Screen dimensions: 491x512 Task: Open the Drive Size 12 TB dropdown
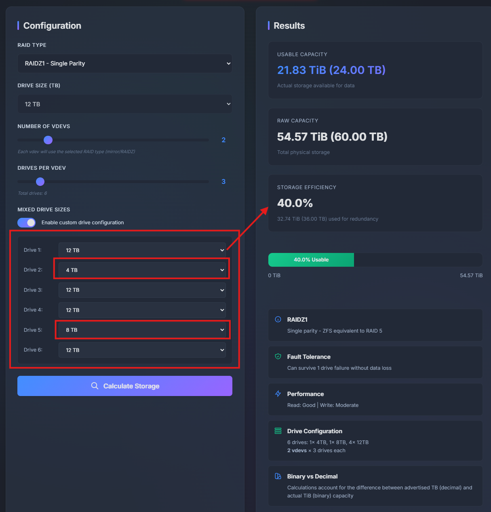[x=124, y=104]
